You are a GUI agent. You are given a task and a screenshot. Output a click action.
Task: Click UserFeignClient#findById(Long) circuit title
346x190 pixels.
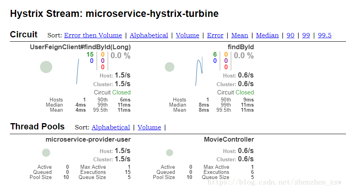(80, 47)
